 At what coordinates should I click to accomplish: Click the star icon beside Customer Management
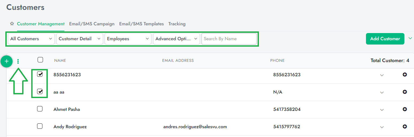pos(12,24)
